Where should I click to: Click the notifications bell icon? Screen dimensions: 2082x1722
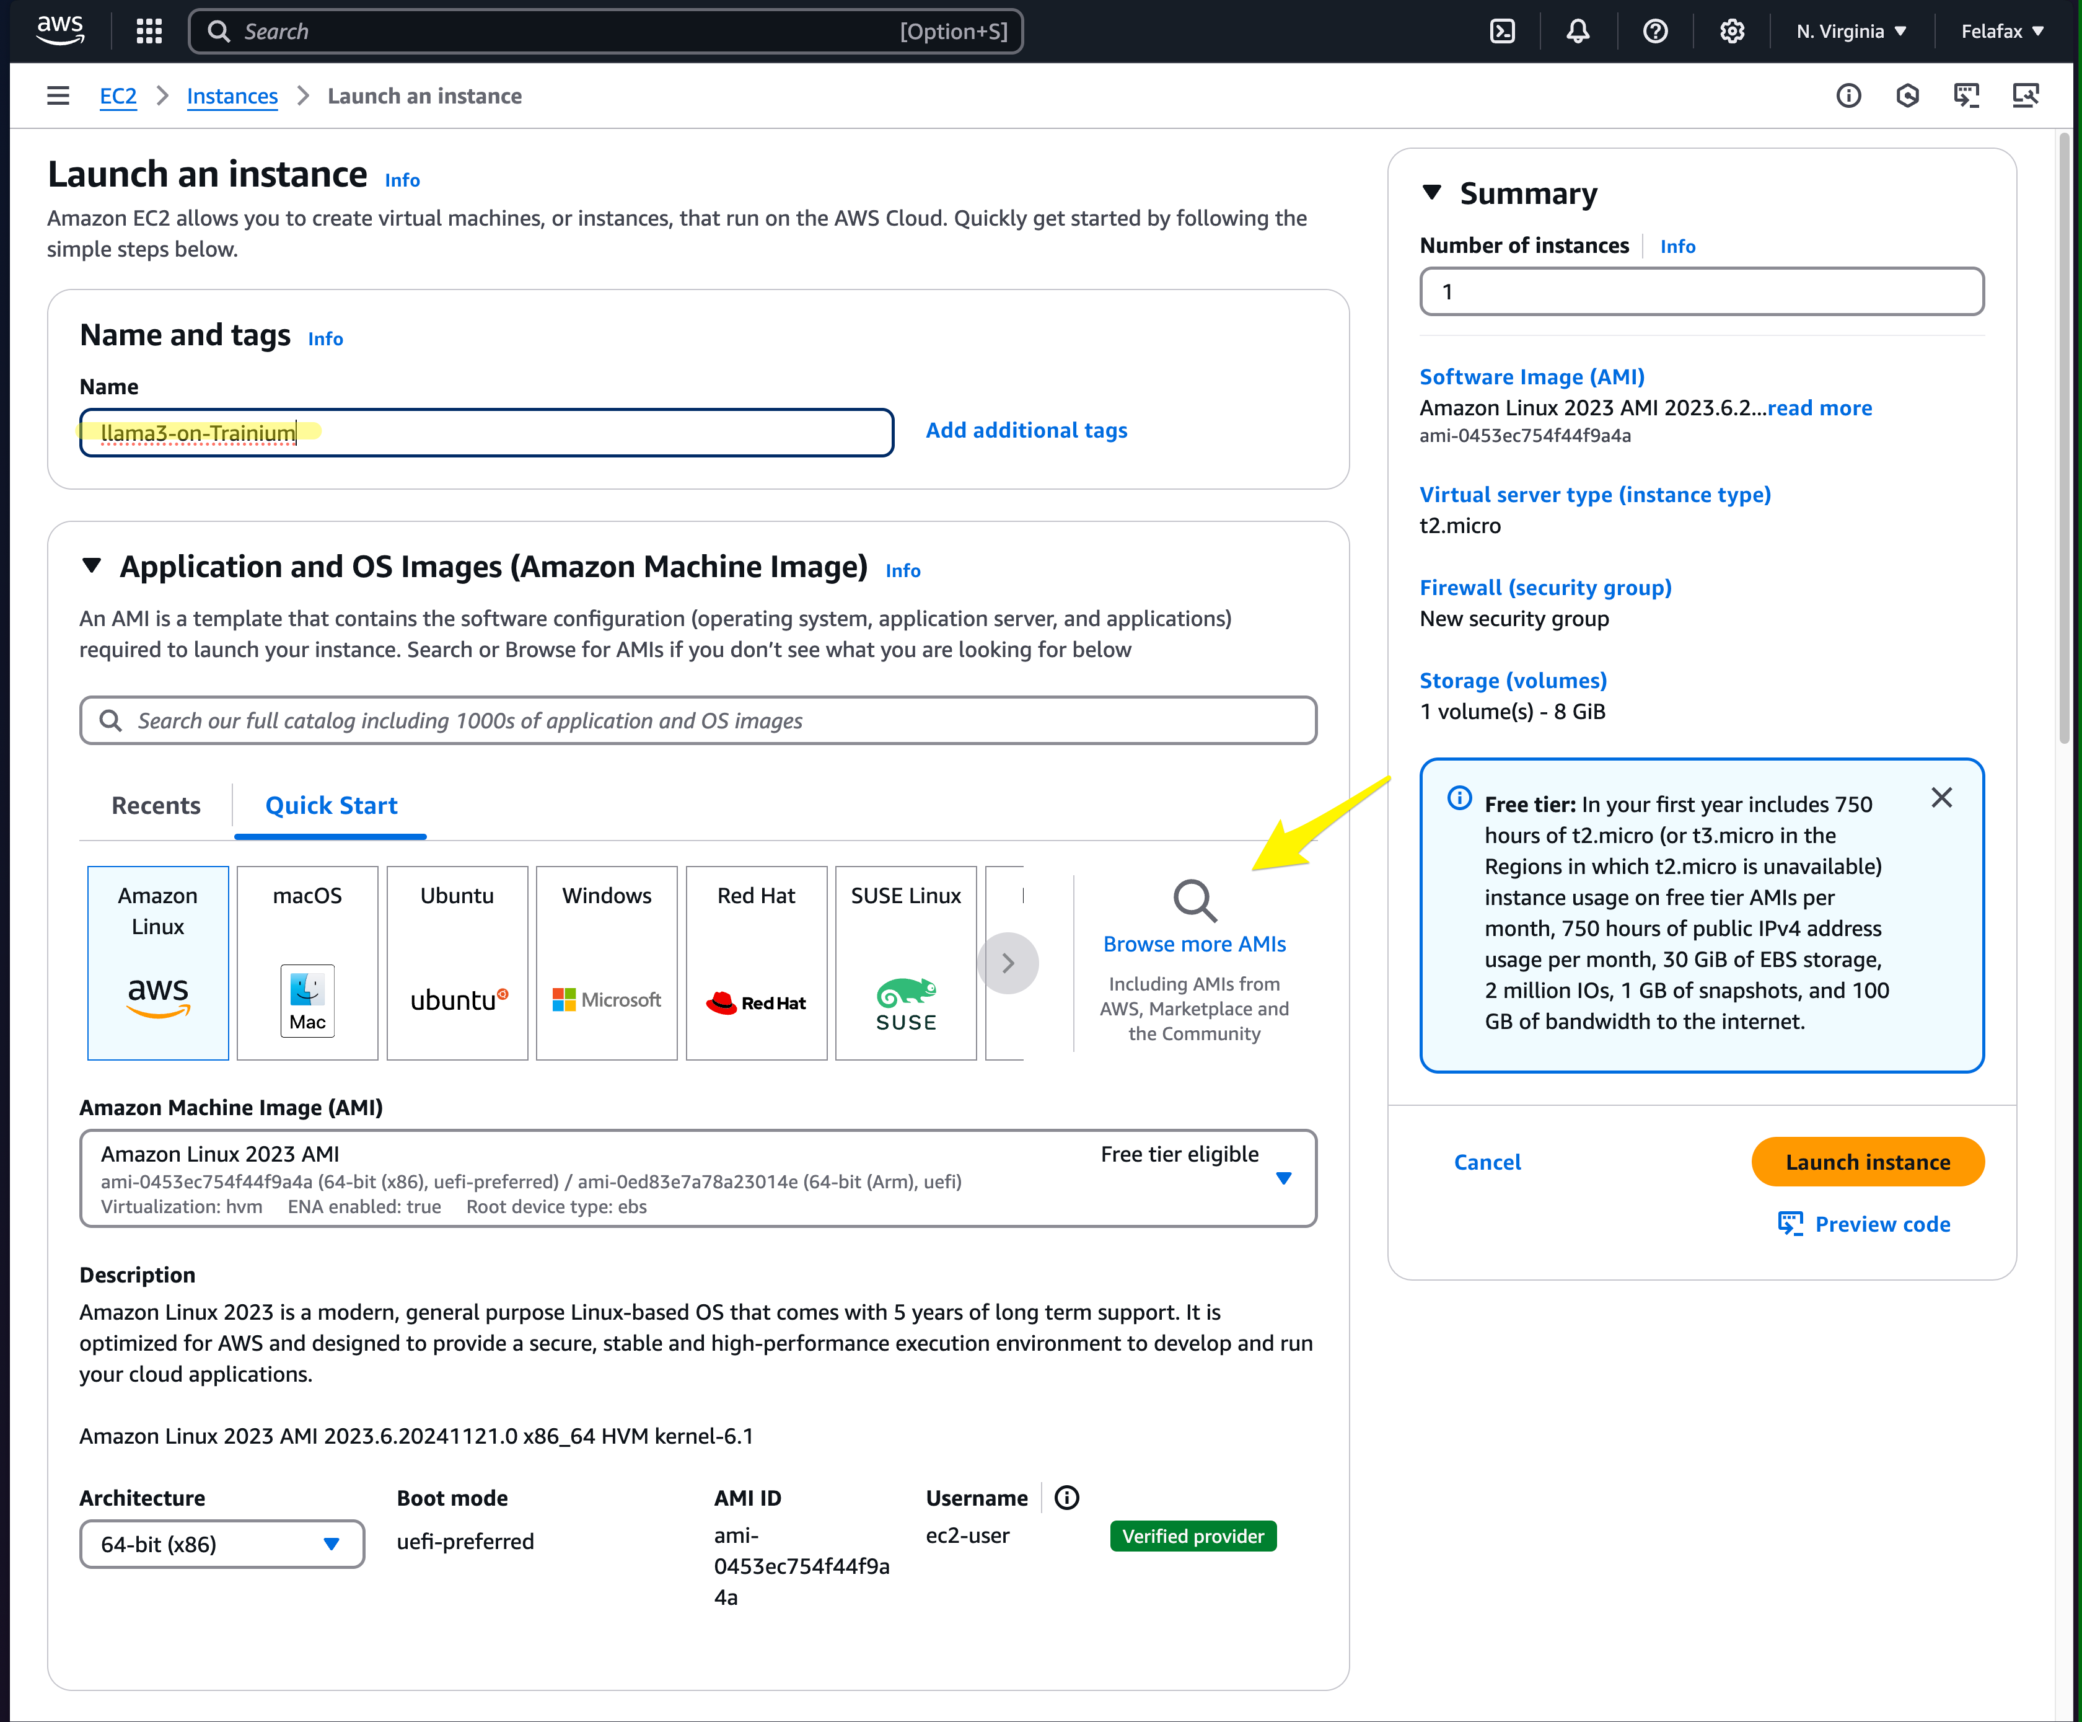coord(1578,32)
